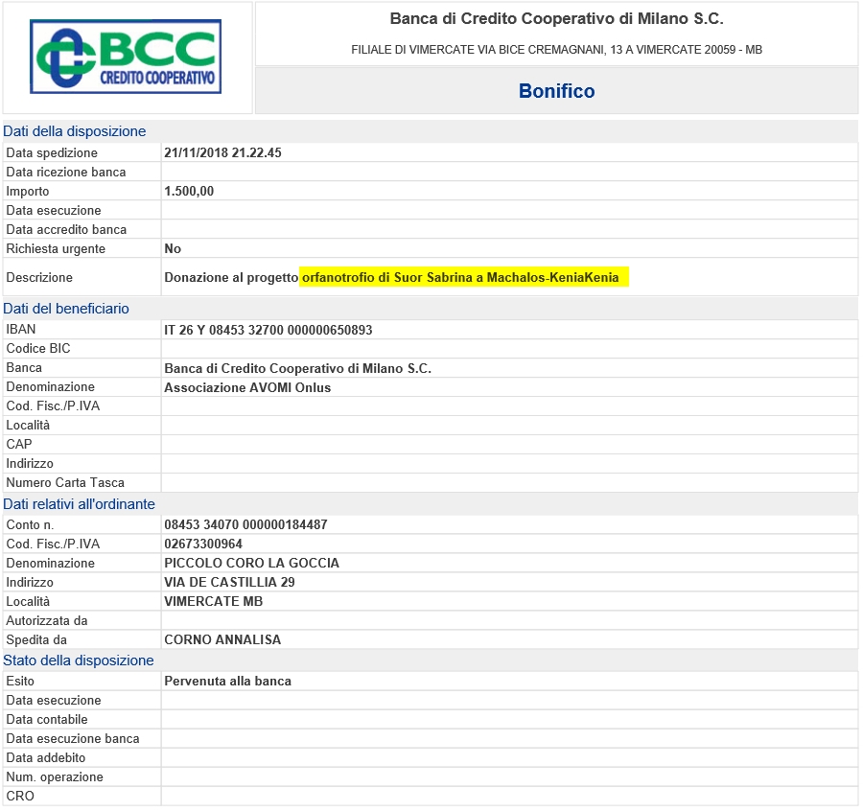Click the 'Data accredito banca' label

point(66,229)
